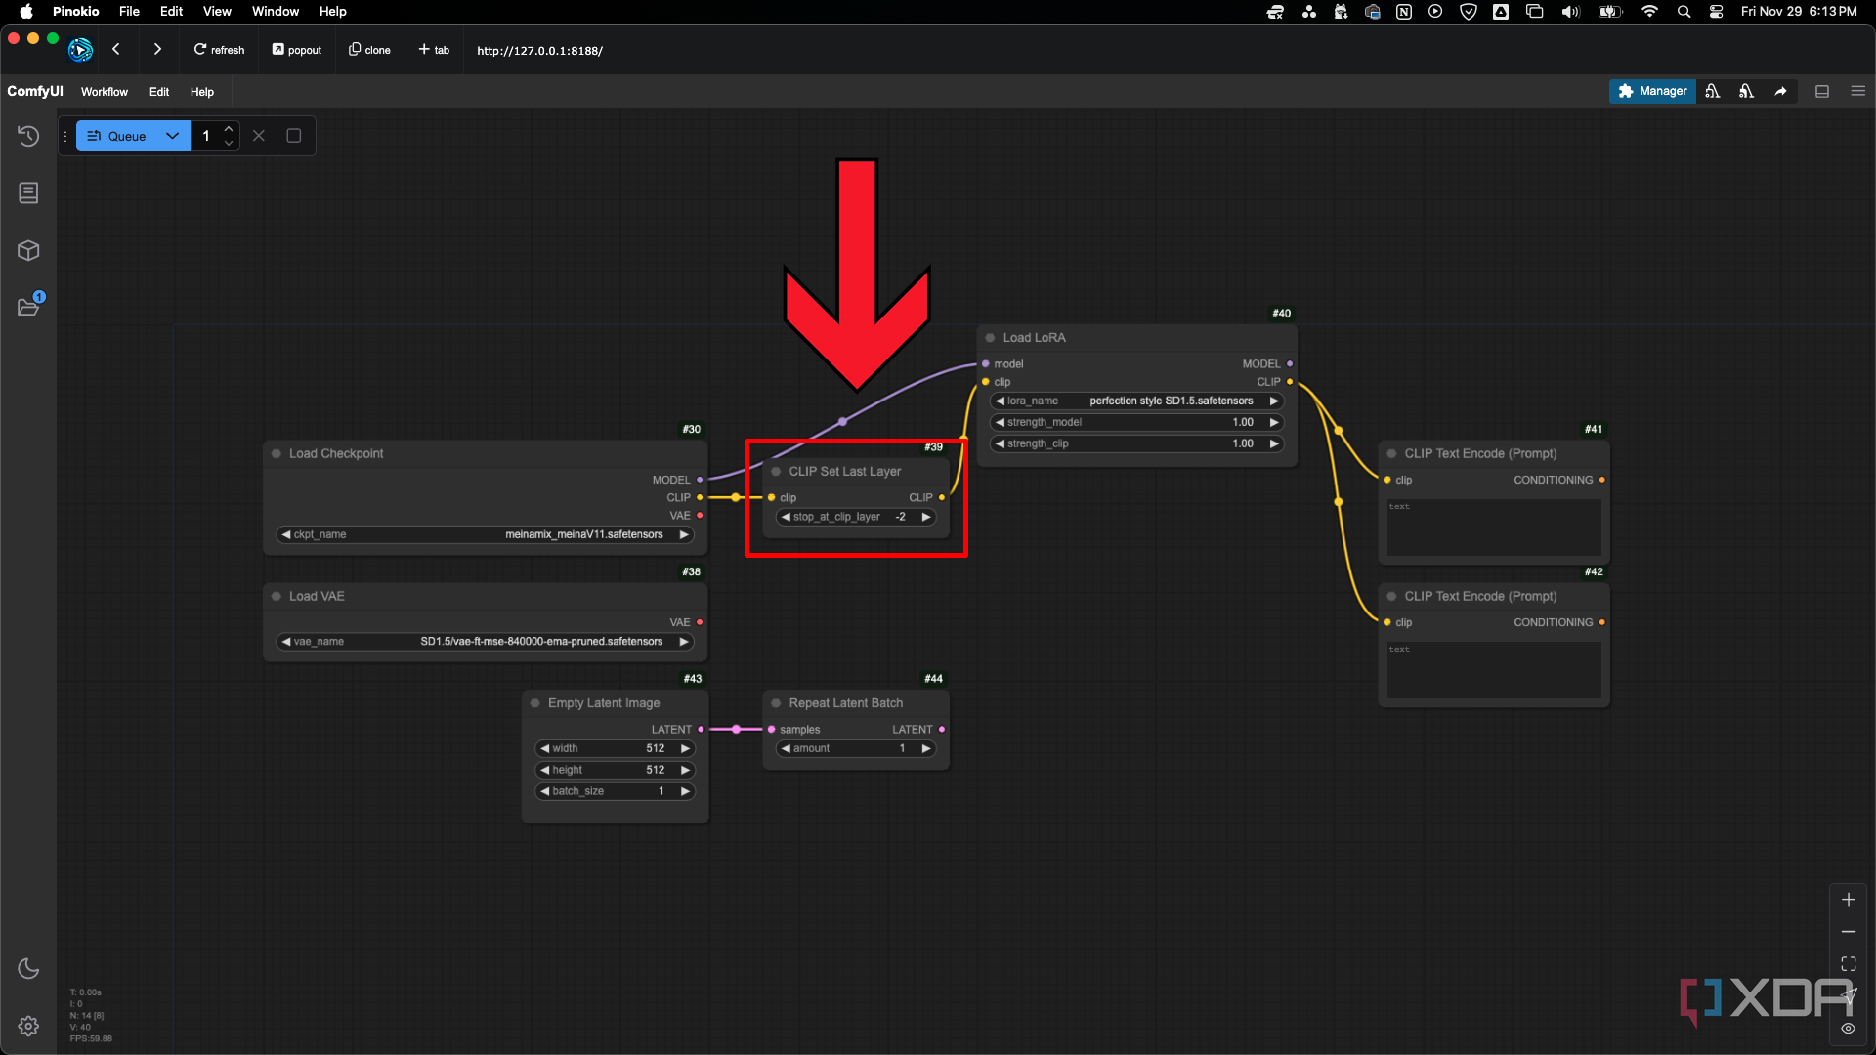The image size is (1876, 1055).
Task: Collapse node #41 CLIP Text Encode
Action: point(1391,454)
